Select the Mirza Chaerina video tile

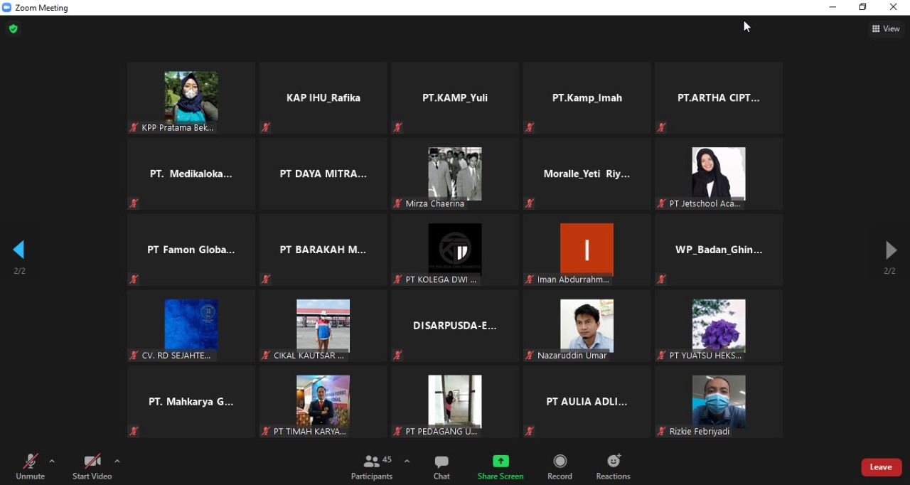[454, 174]
